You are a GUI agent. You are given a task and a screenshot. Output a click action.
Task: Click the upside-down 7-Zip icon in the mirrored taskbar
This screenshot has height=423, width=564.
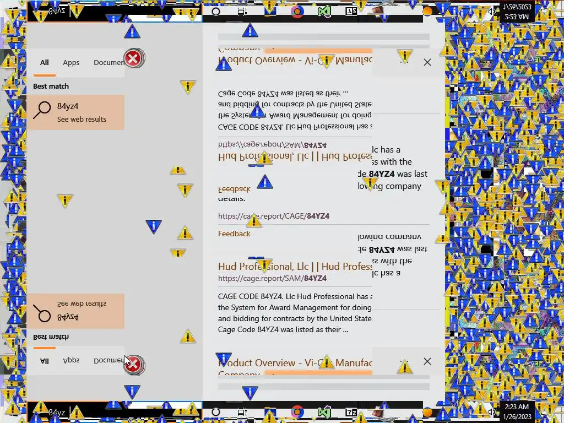[x=351, y=11]
